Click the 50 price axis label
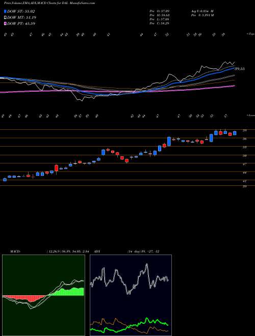This screenshot has width=255, height=336. point(244,156)
